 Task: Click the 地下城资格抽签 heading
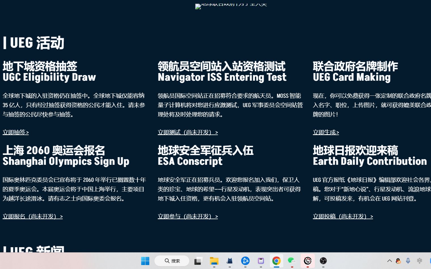40,66
